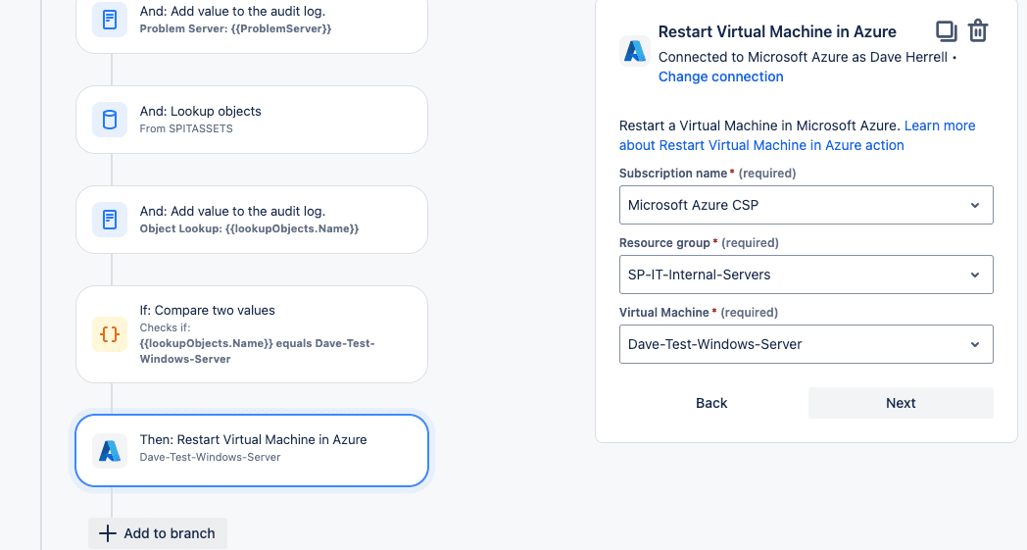The height and width of the screenshot is (550, 1027).
Task: Click the Change connection link
Action: coord(720,76)
